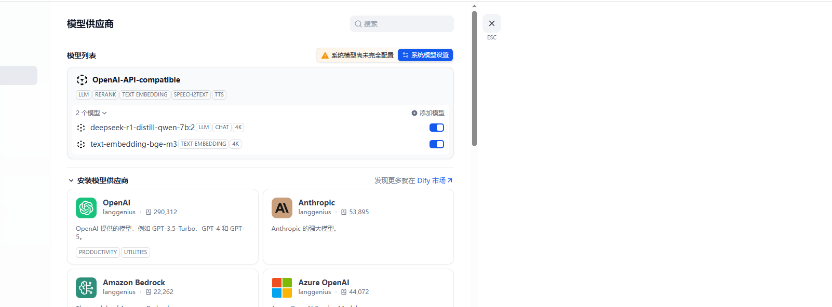Click the PRODUCTIVITY tag on OpenAI card

click(x=98, y=253)
